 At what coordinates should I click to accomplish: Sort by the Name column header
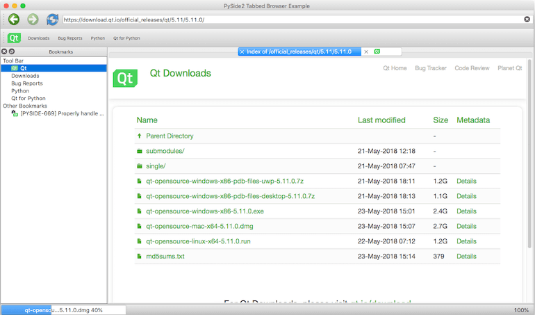pyautogui.click(x=147, y=120)
